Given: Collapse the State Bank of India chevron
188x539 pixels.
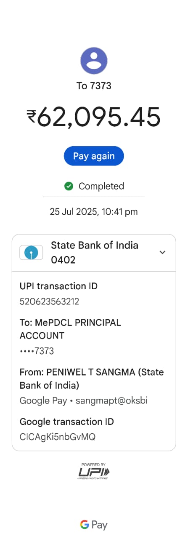Looking at the screenshot, I should click(x=162, y=252).
